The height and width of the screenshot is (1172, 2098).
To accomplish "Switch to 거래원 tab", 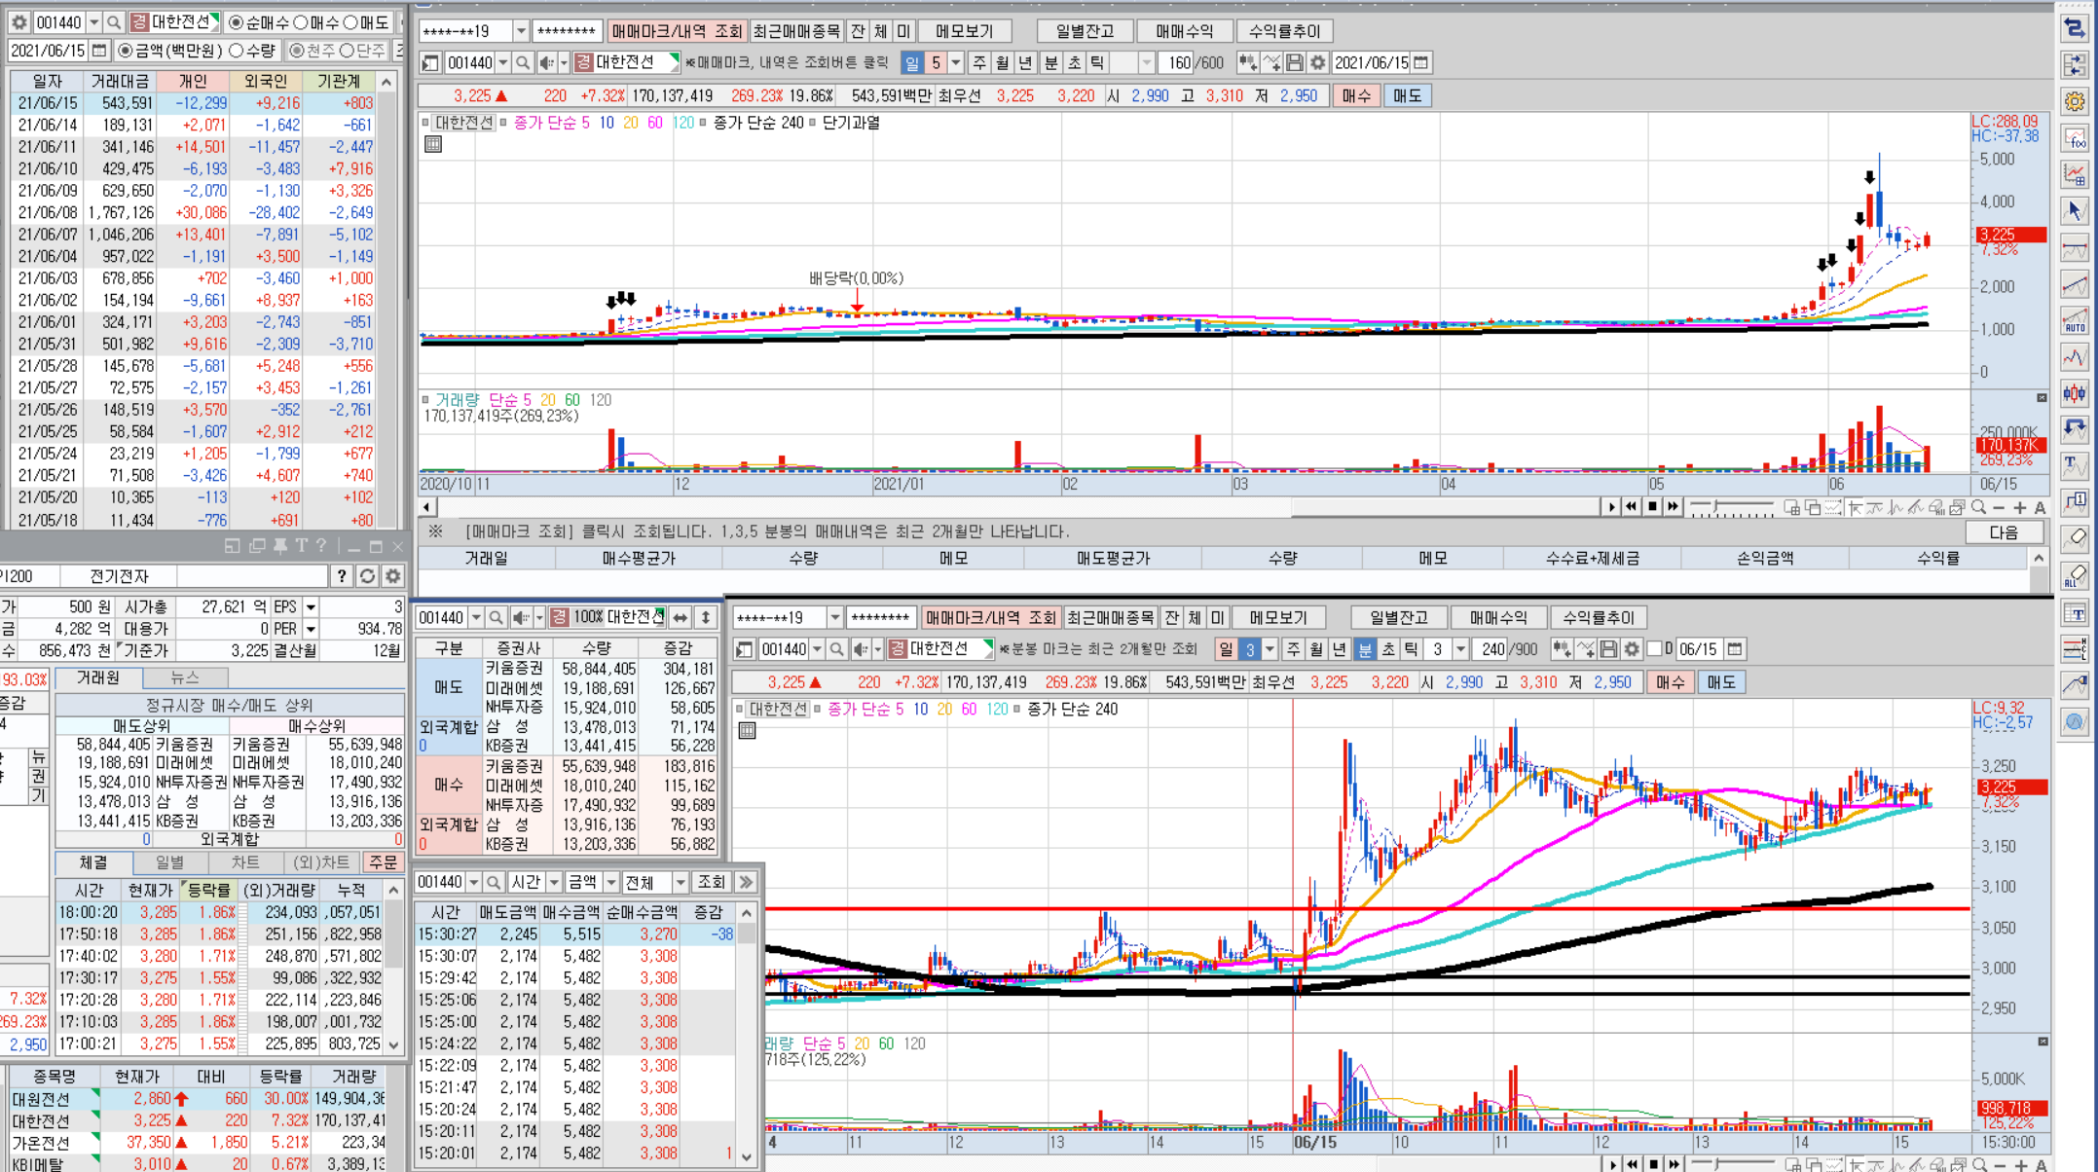I will [x=98, y=678].
